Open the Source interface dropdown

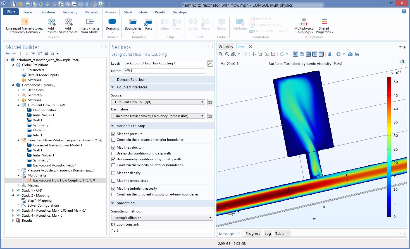pyautogui.click(x=158, y=102)
